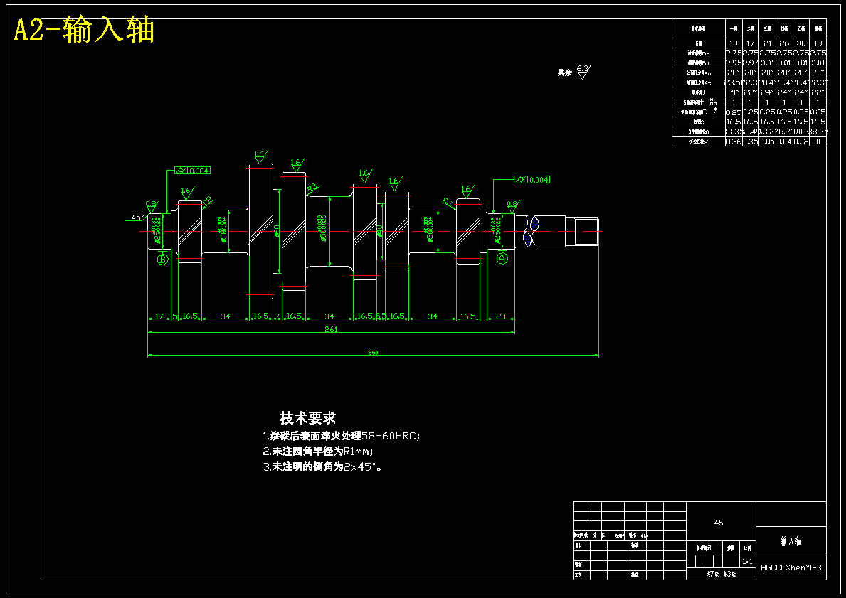This screenshot has height=598, width=846.
Task: Select the '其余' surface roughness note
Action: click(564, 73)
